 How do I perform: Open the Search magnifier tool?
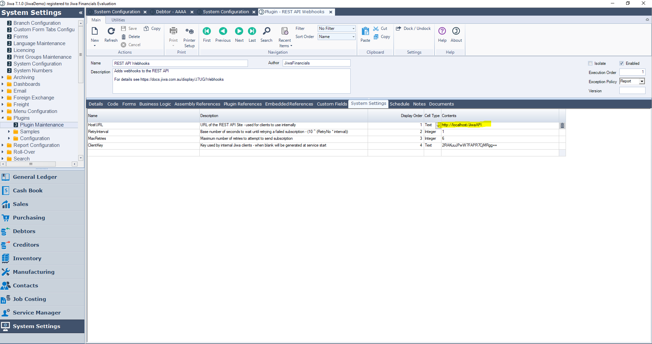pos(266,32)
